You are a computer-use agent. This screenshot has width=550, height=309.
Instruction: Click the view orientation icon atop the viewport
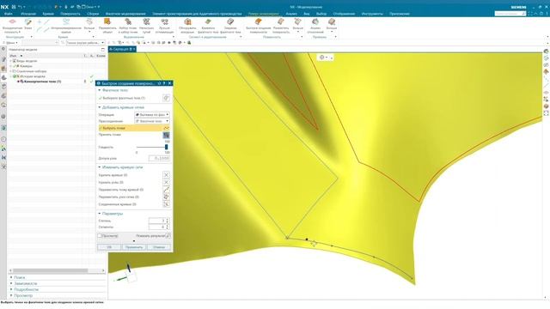pyautogui.click(x=321, y=58)
